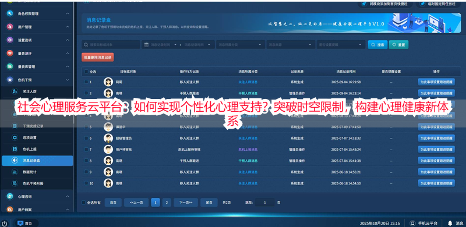Click the 干预完成记录 submenu icon
Viewport: 466px width, 227px height.
click(x=15, y=126)
